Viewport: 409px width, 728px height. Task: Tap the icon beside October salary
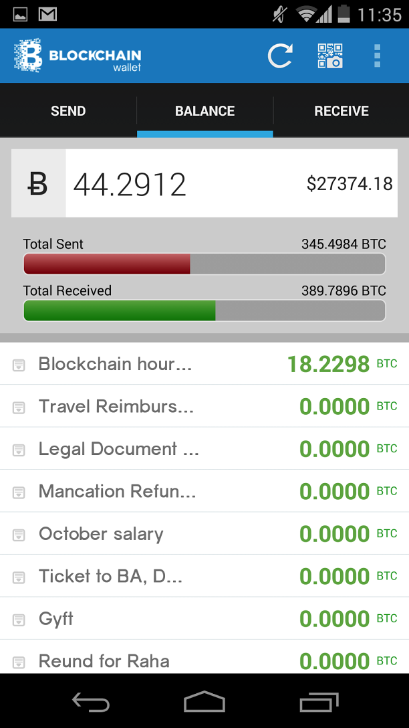[19, 535]
